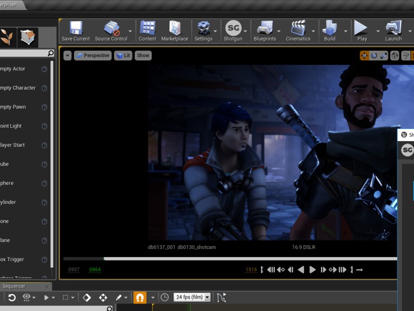Screen dimensions: 414x311
Task: Toggle surface snapping icon in viewport toolbar
Action: pos(406,55)
